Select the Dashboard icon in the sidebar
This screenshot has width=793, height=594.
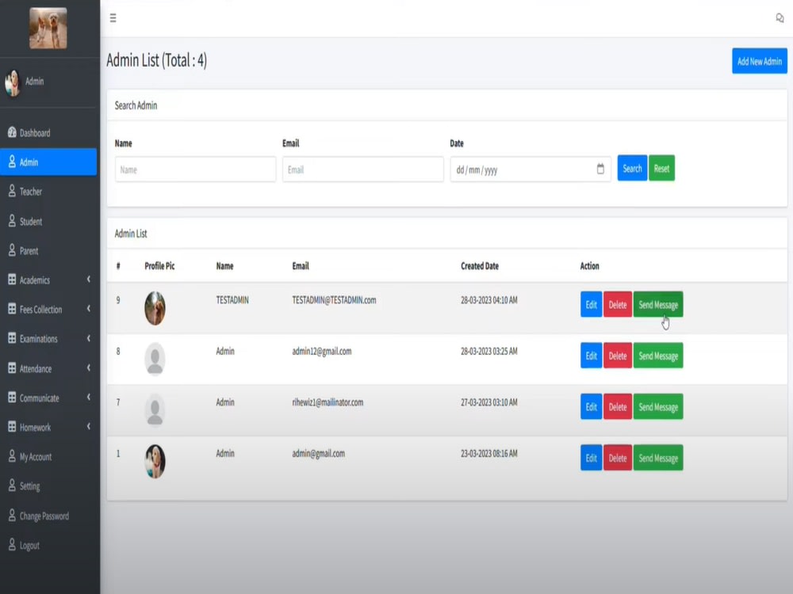pyautogui.click(x=13, y=132)
